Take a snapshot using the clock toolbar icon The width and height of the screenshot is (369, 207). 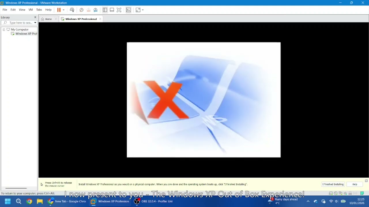click(82, 10)
